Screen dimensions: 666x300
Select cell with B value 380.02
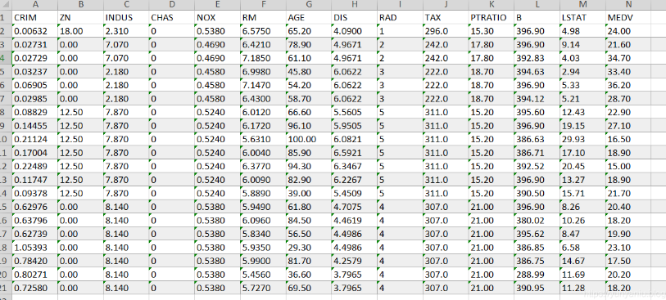537,221
